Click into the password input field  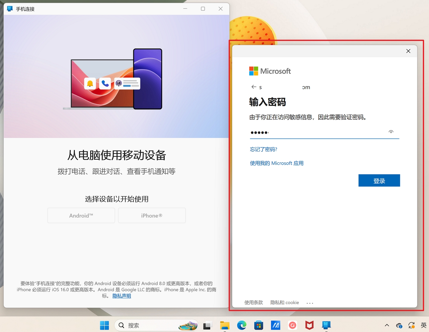tap(324, 132)
